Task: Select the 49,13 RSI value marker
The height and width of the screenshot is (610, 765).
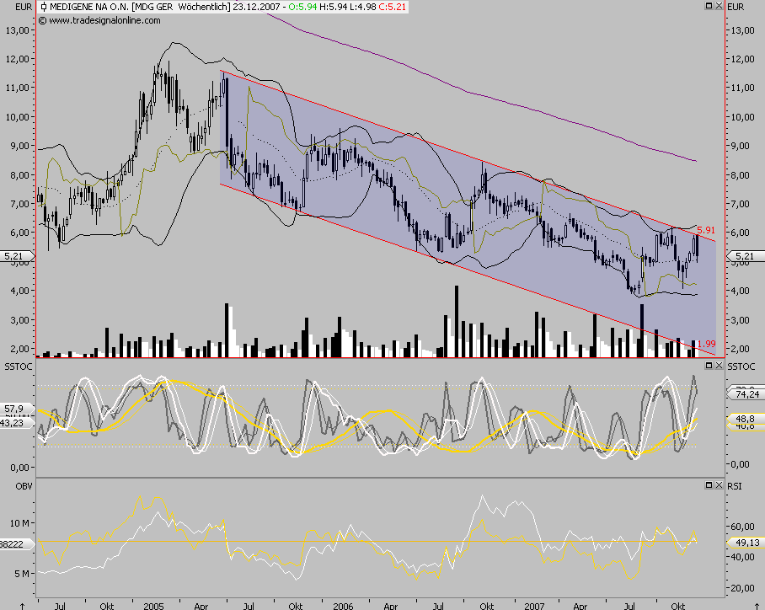Action: click(743, 543)
